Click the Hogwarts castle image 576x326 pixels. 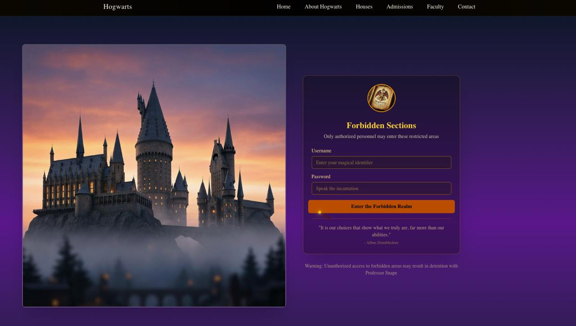pyautogui.click(x=154, y=176)
